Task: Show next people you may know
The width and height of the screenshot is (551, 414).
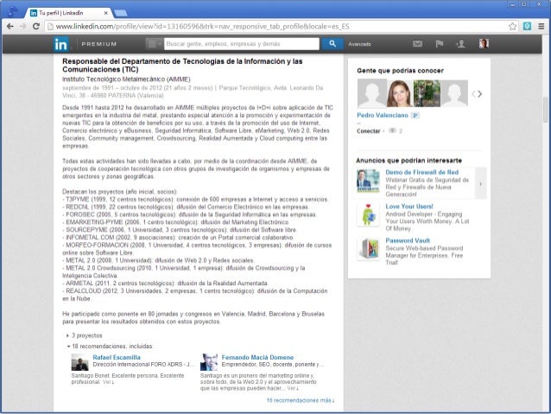Action: click(480, 94)
